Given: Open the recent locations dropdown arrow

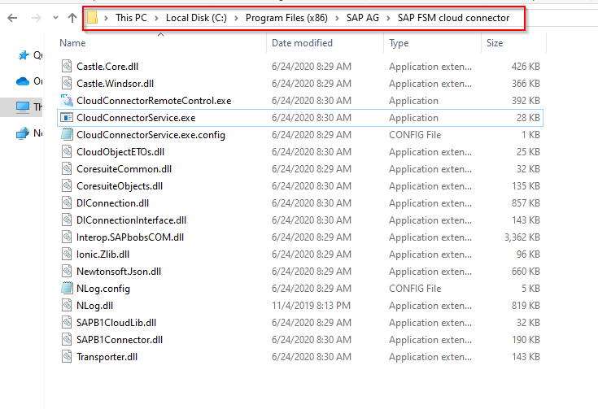Looking at the screenshot, I should tap(55, 18).
